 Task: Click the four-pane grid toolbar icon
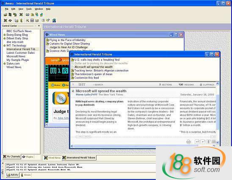point(32,20)
